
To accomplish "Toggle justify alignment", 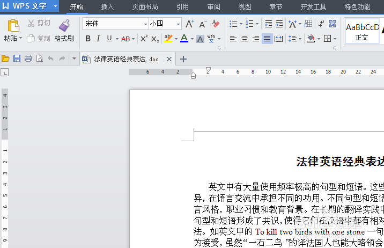I will click(x=267, y=39).
